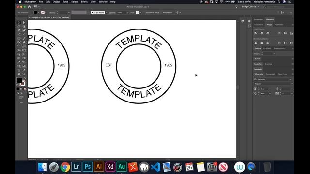Screen dimensions: 310x174
Task: Click Vertical Align Bottom icon
Action: [292, 33]
